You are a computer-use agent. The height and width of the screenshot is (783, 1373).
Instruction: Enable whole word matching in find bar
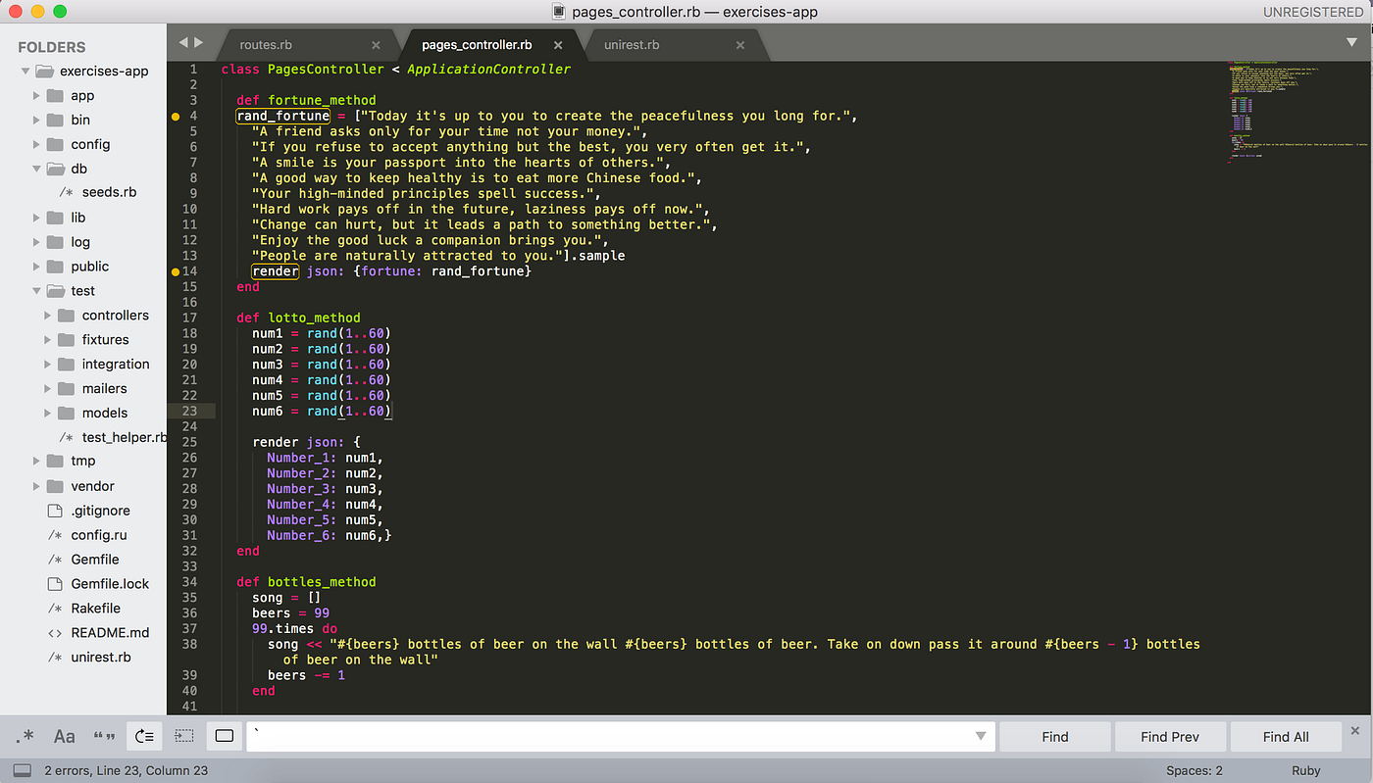click(104, 736)
